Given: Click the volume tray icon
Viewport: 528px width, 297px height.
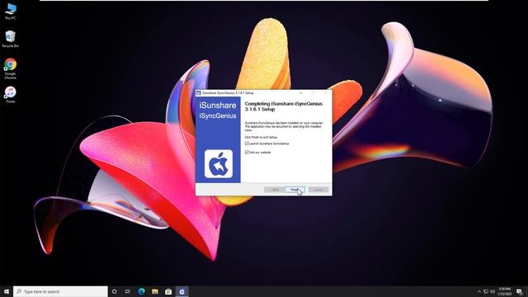Looking at the screenshot, I should (493, 291).
